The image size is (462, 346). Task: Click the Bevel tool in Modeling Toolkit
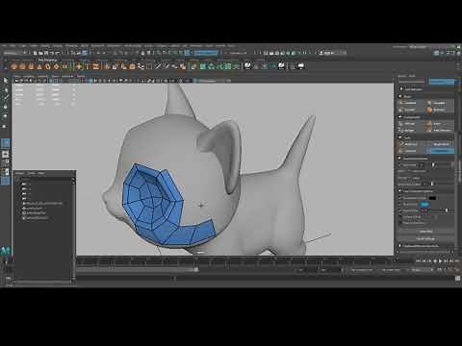tap(440, 124)
